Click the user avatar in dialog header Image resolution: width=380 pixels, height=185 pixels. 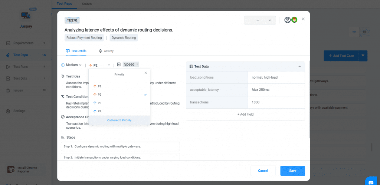(294, 20)
